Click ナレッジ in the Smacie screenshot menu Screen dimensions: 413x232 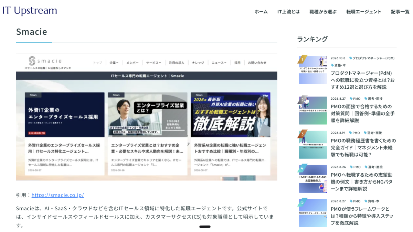coord(198,63)
